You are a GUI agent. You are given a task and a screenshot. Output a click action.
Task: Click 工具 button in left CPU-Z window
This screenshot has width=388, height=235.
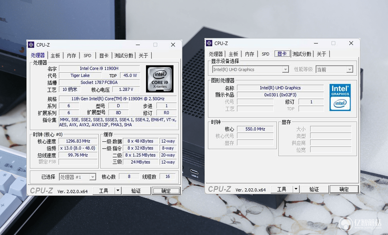pyautogui.click(x=104, y=191)
